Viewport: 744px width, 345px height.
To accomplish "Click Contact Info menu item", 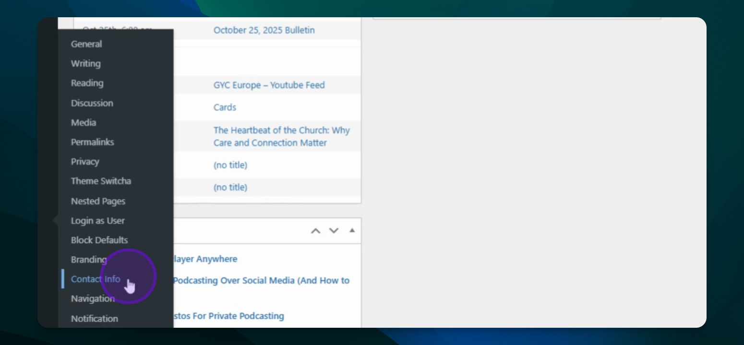I will pos(95,279).
